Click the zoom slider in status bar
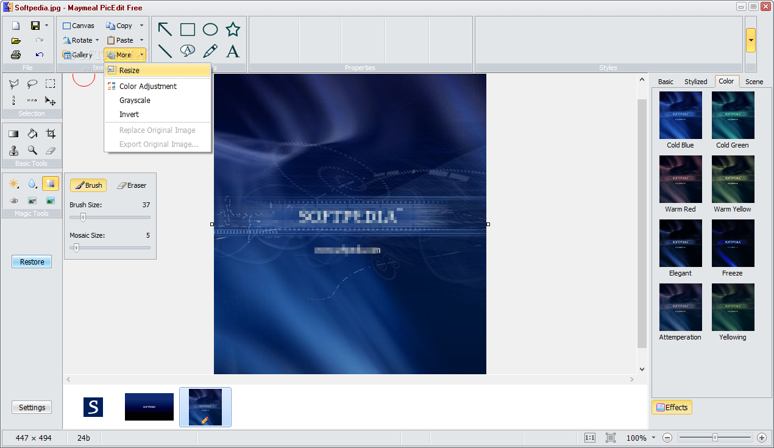This screenshot has width=774, height=448. 715,438
